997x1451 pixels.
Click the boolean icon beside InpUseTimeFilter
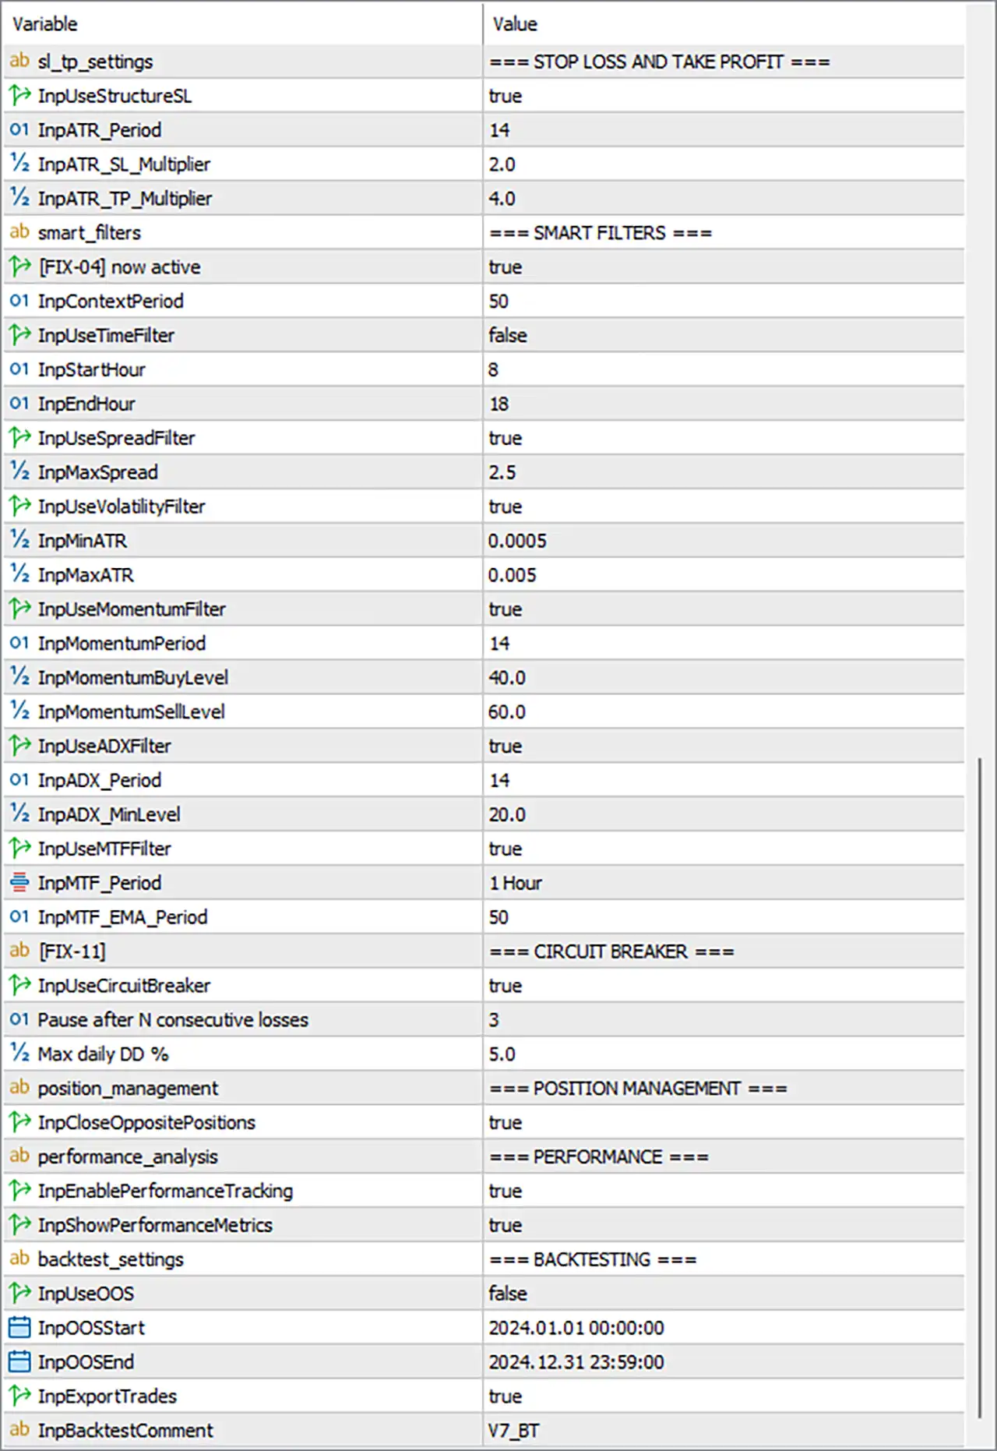[19, 335]
